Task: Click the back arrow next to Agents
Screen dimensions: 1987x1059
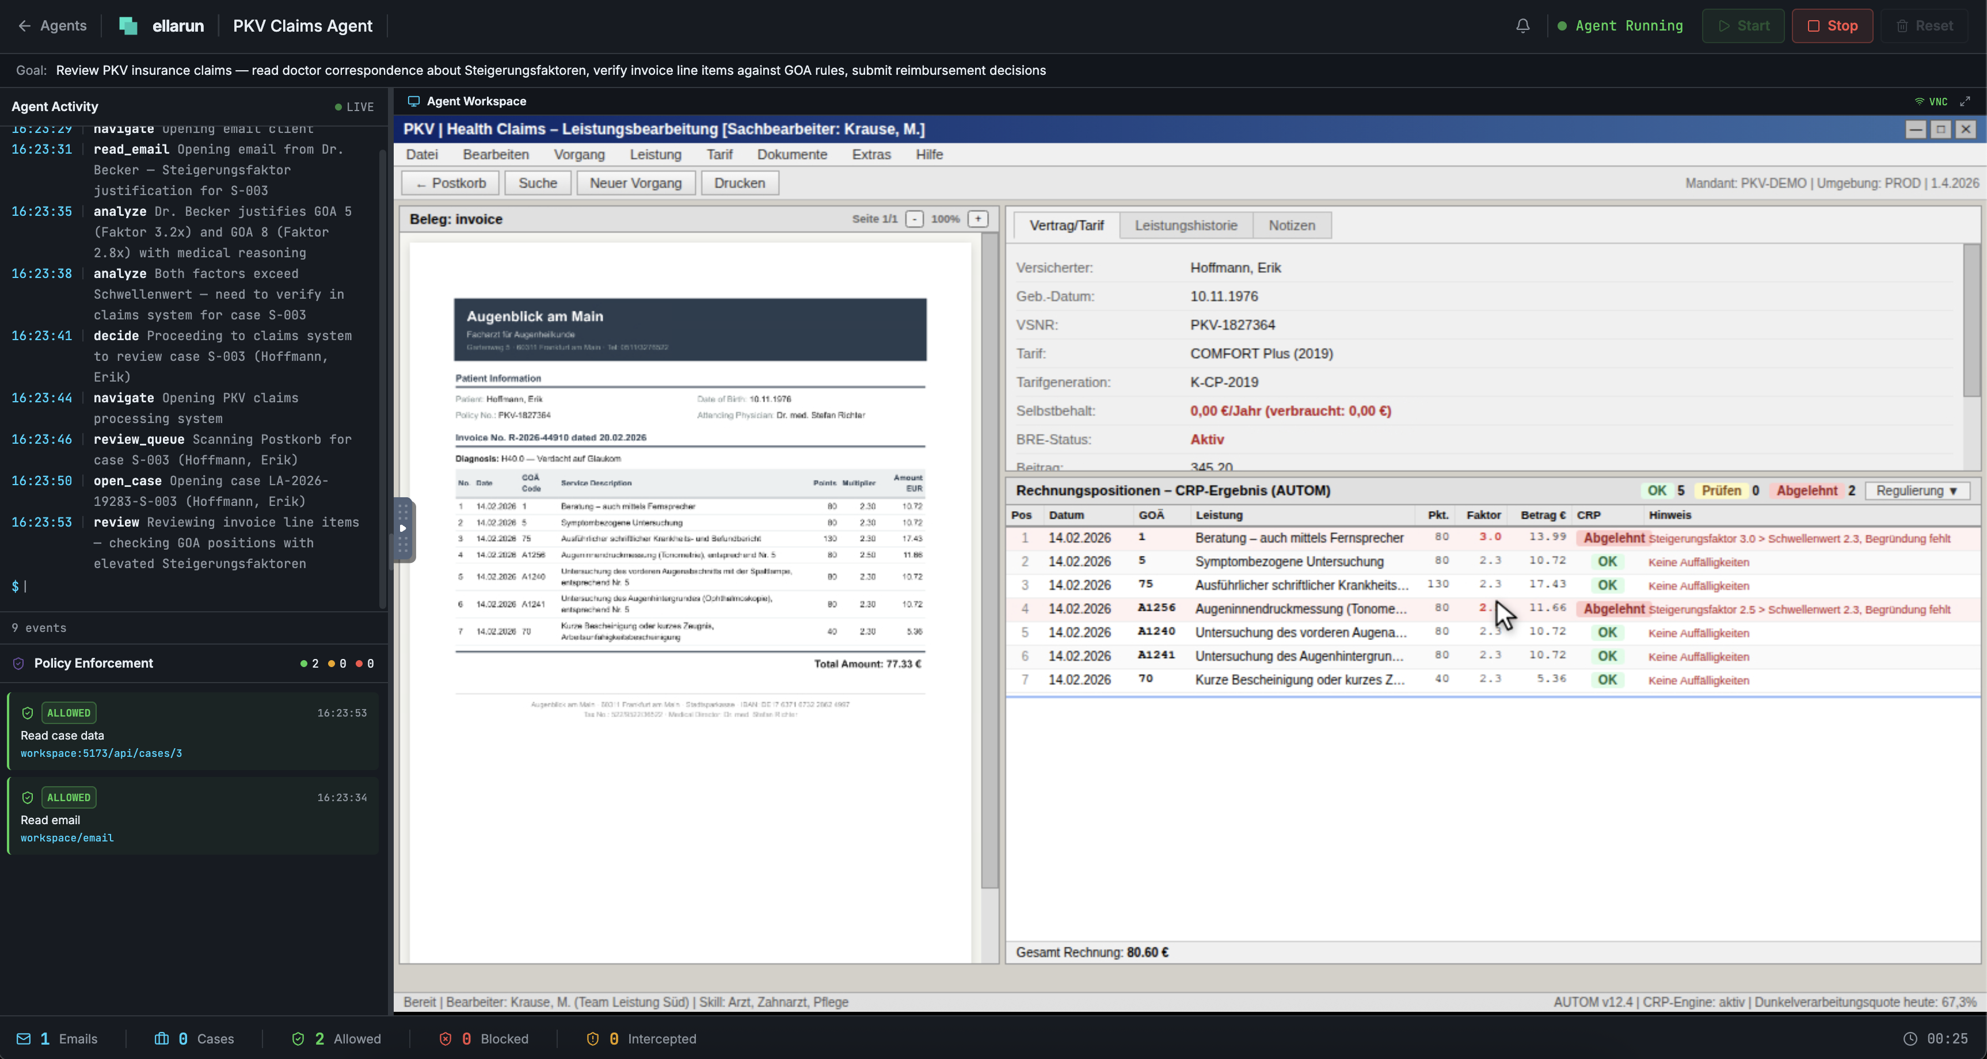Action: pos(24,25)
